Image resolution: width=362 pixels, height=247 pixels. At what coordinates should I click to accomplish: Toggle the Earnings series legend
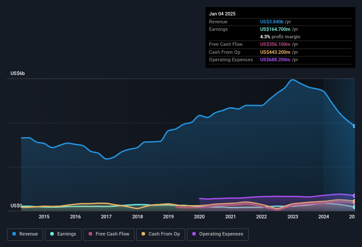[63, 234]
